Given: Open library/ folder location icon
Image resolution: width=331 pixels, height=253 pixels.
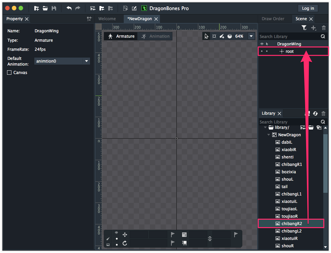Looking at the screenshot, I should (311, 128).
